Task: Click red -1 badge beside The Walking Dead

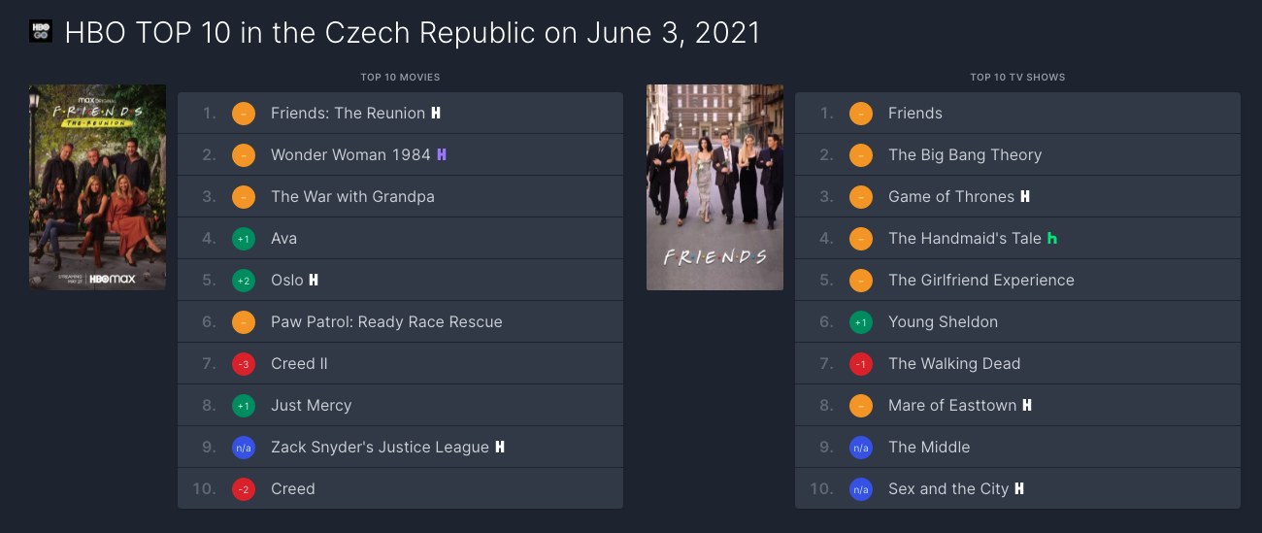Action: click(x=860, y=364)
